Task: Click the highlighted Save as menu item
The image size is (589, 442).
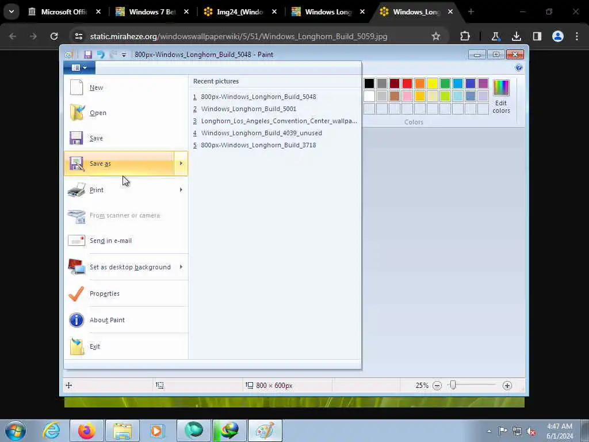Action: (x=119, y=163)
